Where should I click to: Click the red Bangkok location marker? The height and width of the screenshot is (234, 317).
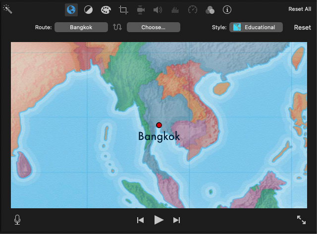pos(159,125)
